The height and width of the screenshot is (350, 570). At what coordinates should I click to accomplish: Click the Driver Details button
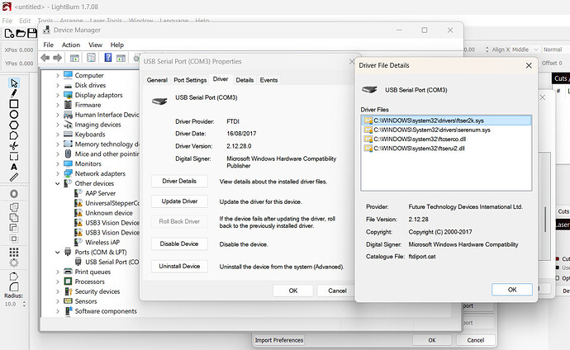(179, 181)
